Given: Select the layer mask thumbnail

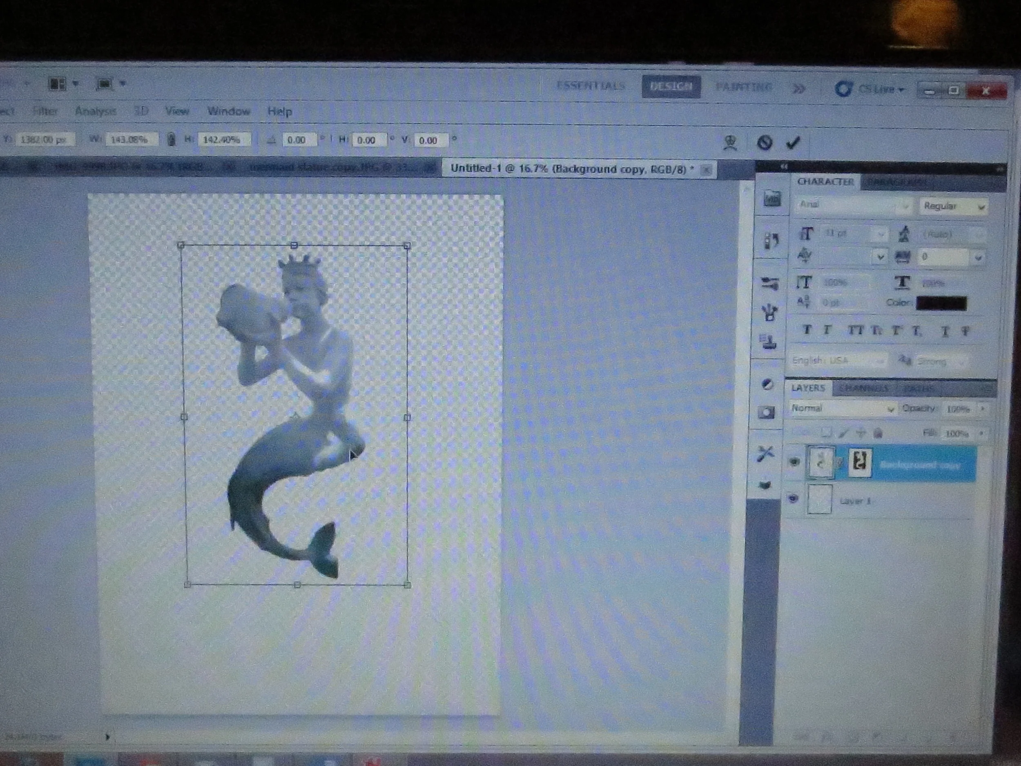Looking at the screenshot, I should [860, 462].
